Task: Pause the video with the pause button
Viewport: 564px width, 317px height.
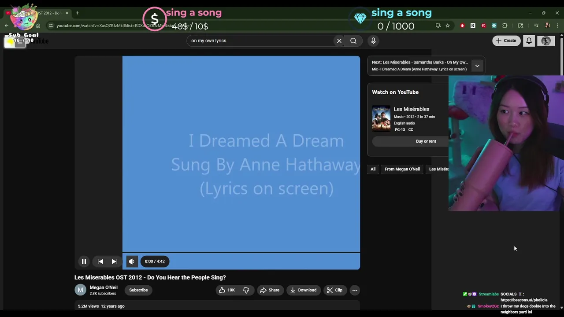Action: coord(84,262)
